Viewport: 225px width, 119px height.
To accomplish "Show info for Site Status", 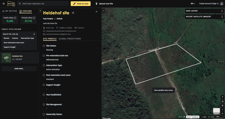I will coord(44,46).
